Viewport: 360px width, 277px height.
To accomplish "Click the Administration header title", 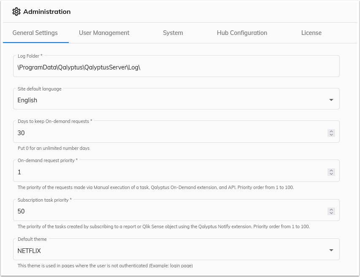I will point(46,11).
